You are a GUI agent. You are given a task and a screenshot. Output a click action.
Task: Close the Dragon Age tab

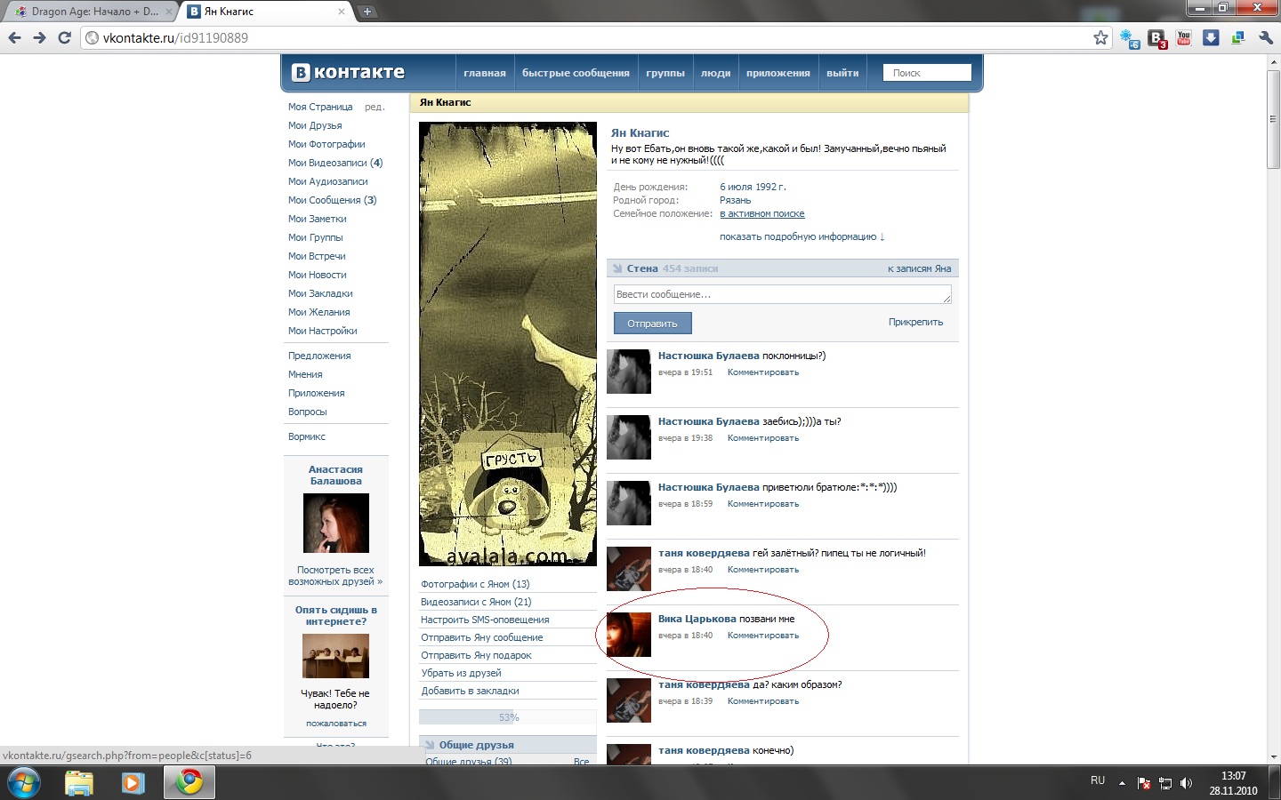coord(169,12)
